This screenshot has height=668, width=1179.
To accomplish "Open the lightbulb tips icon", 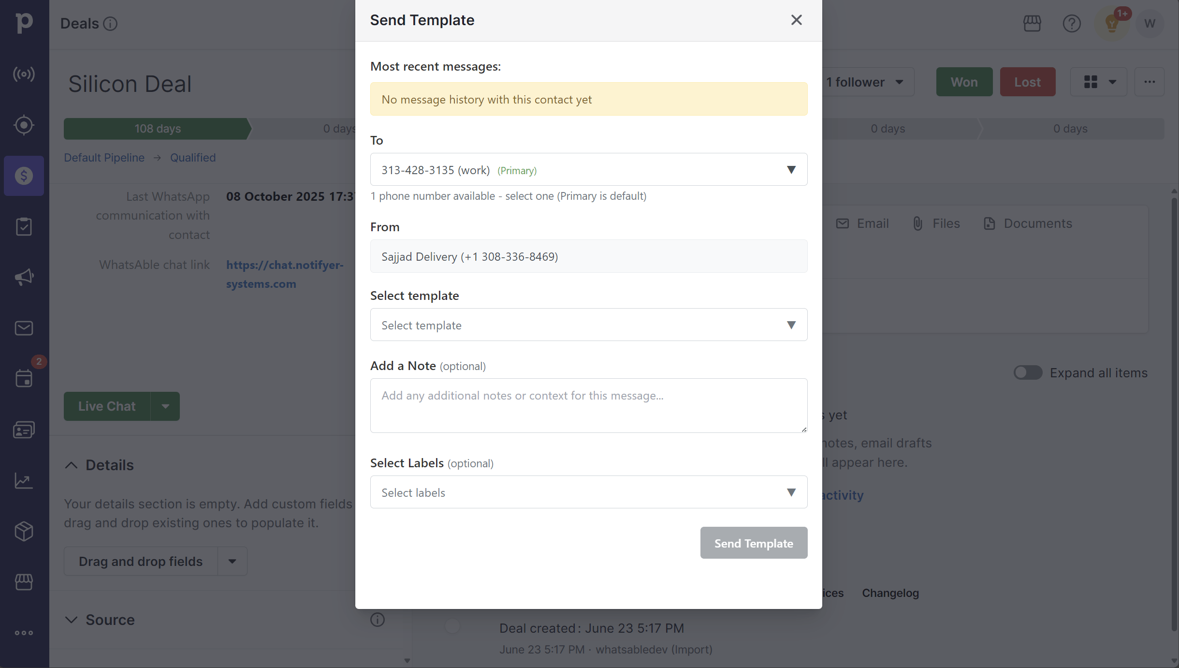I will (1112, 23).
